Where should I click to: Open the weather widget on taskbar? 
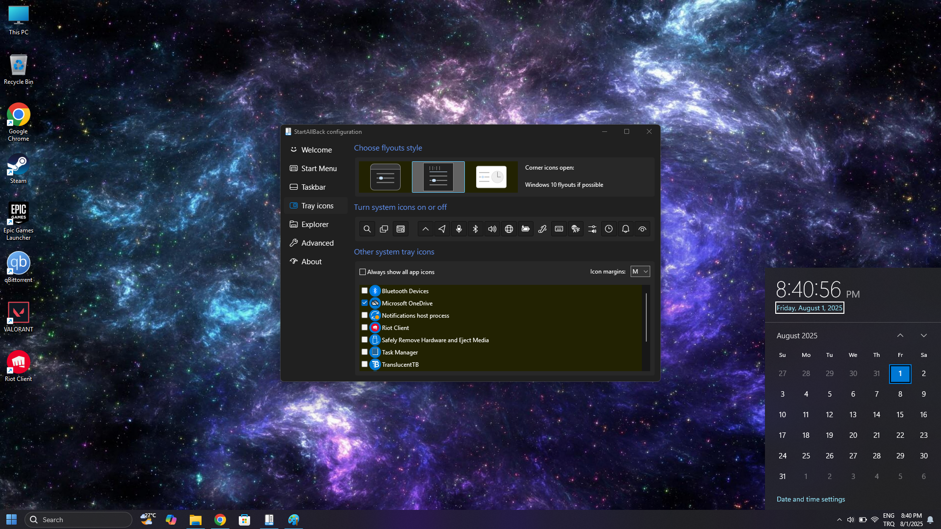click(148, 519)
